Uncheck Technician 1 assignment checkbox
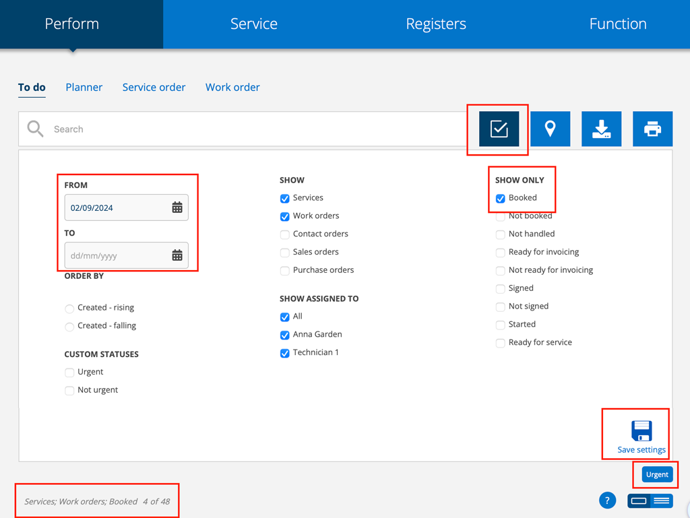 [285, 354]
